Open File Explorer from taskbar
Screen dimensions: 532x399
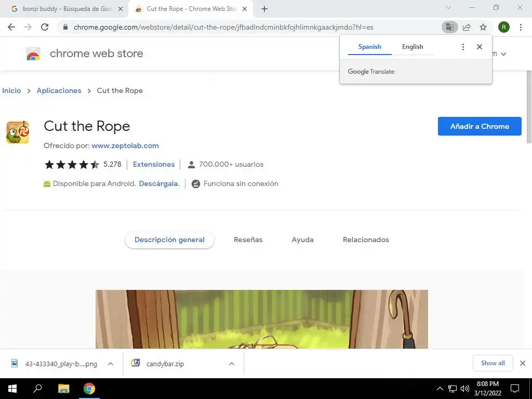[63, 389]
